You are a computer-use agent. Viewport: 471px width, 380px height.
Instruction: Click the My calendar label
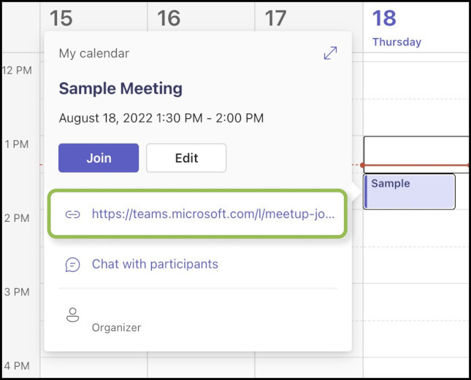94,53
